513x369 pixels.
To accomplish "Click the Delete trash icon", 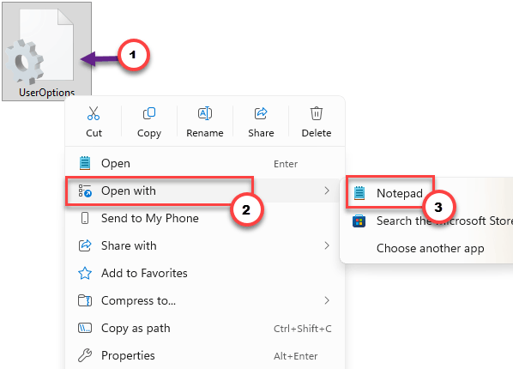I will click(x=317, y=113).
